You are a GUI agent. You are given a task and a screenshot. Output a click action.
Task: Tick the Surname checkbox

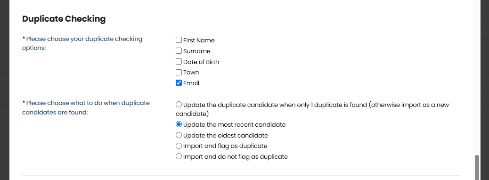click(179, 51)
